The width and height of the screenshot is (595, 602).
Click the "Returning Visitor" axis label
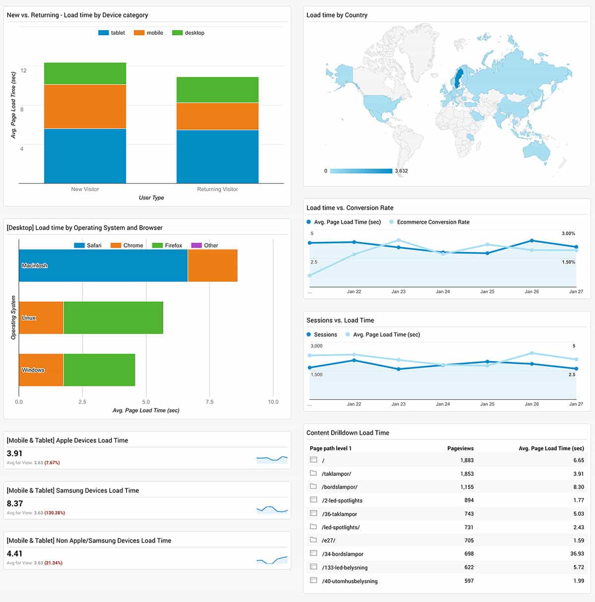218,189
